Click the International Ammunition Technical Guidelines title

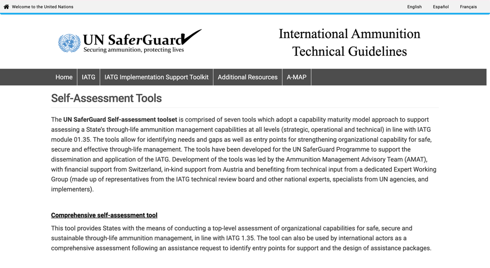tap(349, 42)
